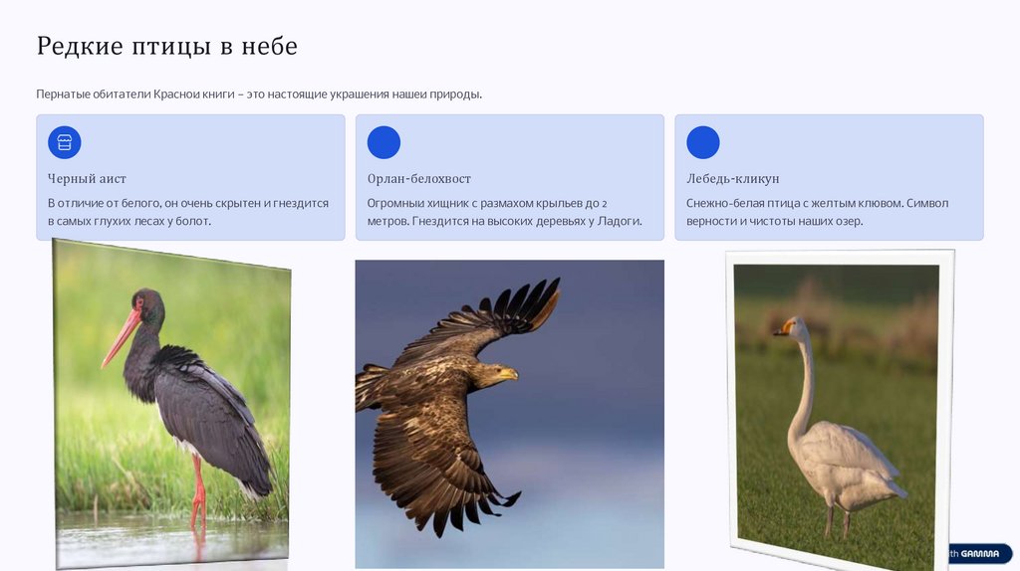The height and width of the screenshot is (571, 1020).
Task: Click the title Редкие птицы в небе
Action: tap(167, 46)
